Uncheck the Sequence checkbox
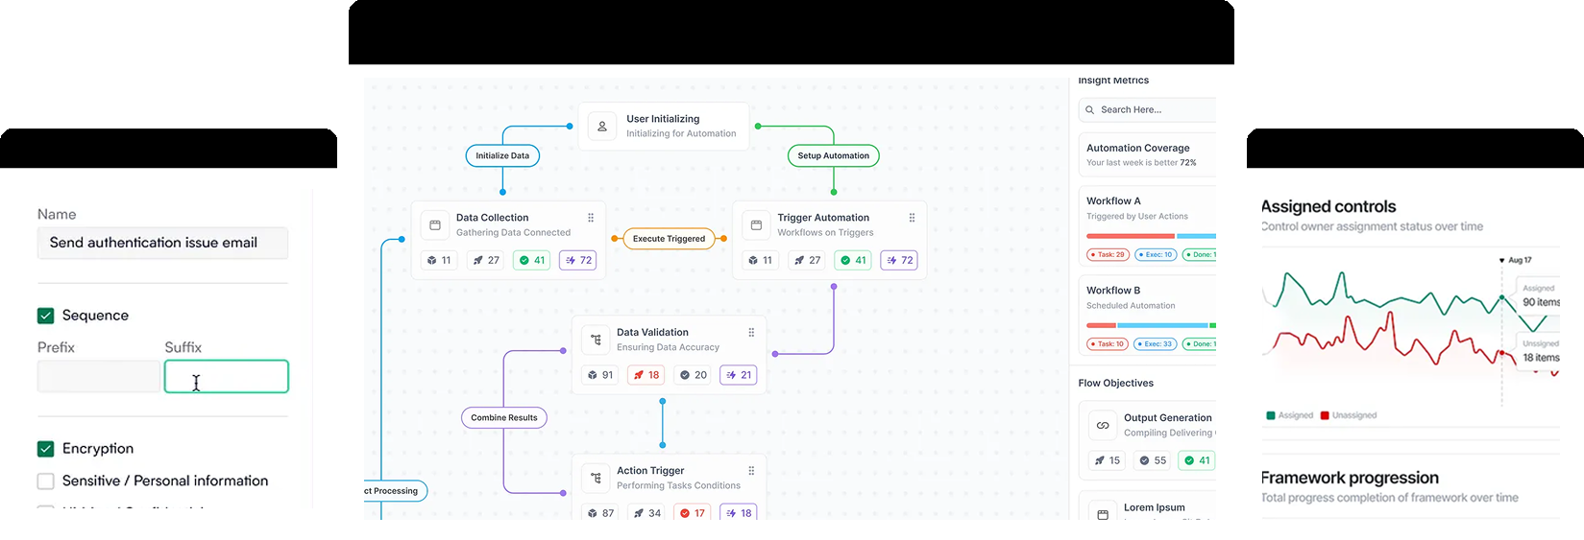 click(x=46, y=316)
